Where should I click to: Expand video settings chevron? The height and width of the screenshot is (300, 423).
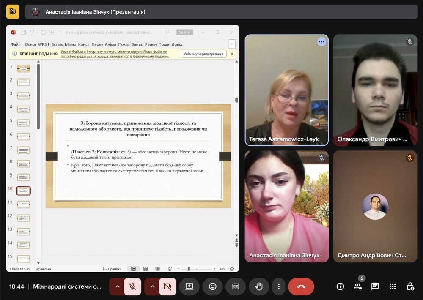151,286
